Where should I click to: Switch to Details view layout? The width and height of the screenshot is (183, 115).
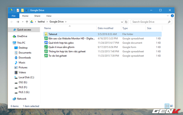click(x=167, y=106)
